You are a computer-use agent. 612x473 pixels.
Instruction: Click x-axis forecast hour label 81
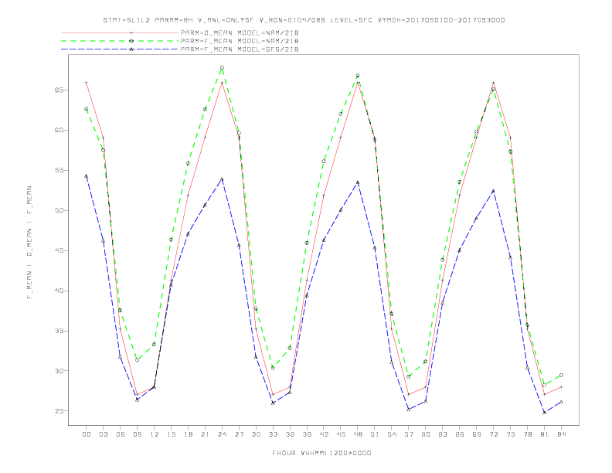[545, 434]
